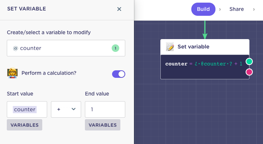Open the plus operator dropdown
263x144 pixels.
click(x=66, y=109)
